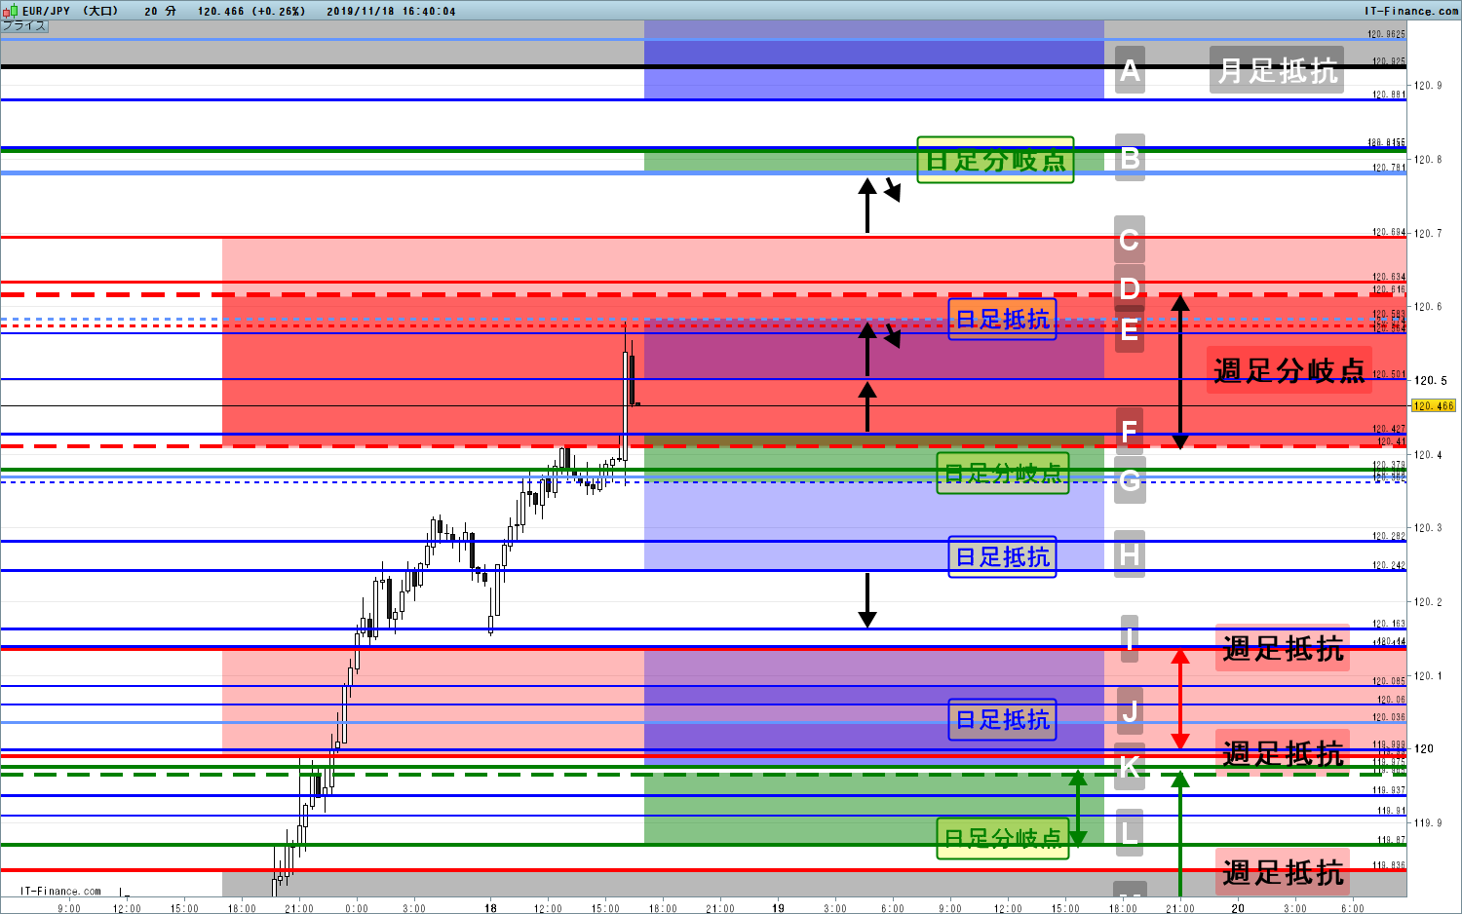Click the candlestick chart icon in title bar
This screenshot has width=1462, height=914.
10,11
